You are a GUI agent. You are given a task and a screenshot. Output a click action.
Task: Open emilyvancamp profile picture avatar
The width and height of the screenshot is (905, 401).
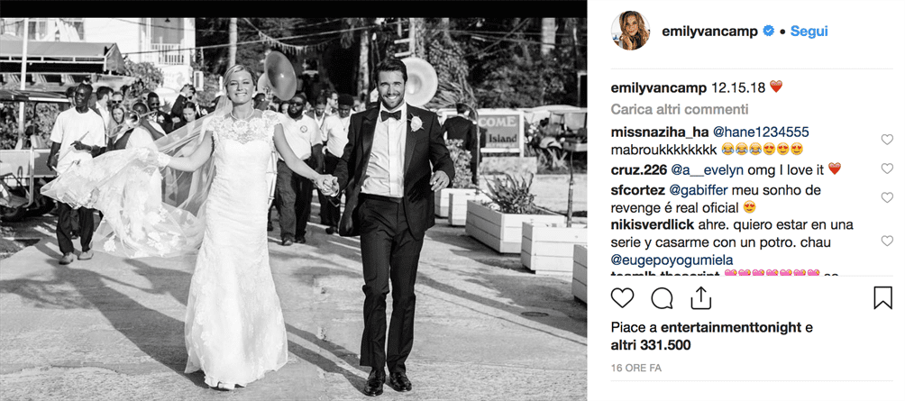click(x=630, y=32)
